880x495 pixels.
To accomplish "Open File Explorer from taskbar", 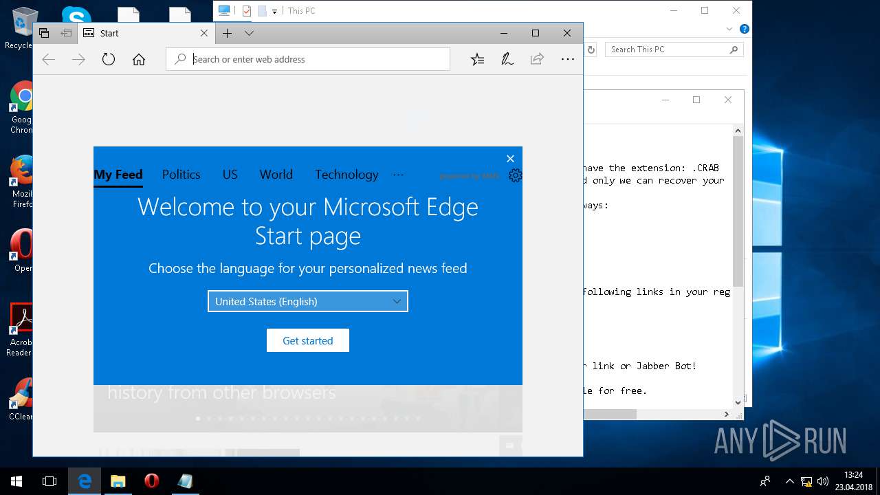I will click(118, 481).
